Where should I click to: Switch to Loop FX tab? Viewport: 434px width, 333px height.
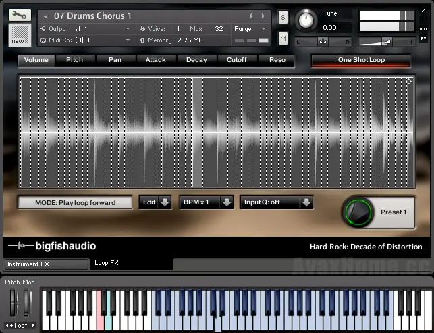tap(132, 263)
